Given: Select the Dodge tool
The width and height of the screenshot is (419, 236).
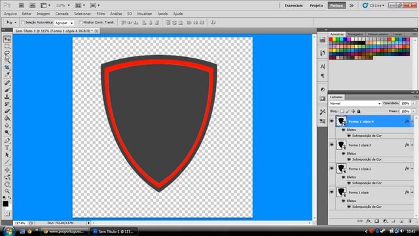Looking at the screenshot, I should (x=7, y=132).
